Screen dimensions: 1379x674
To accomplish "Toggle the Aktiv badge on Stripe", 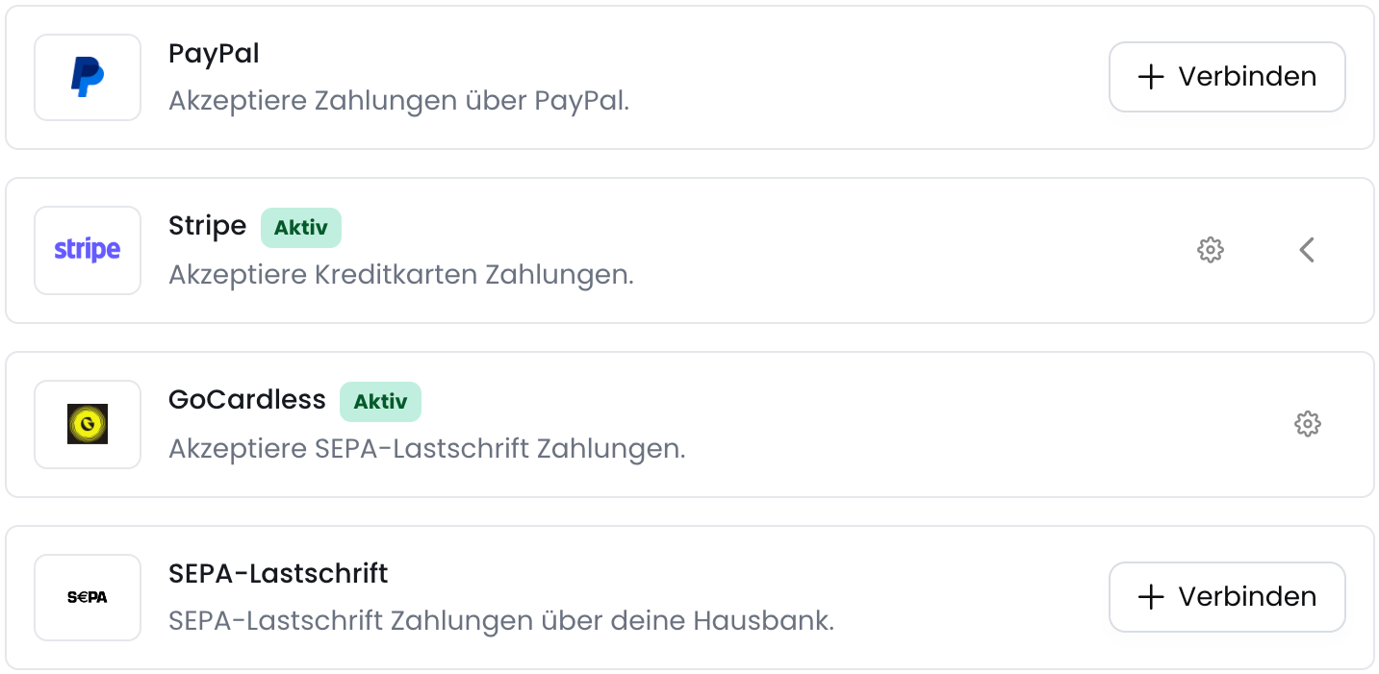I will pyautogui.click(x=300, y=228).
